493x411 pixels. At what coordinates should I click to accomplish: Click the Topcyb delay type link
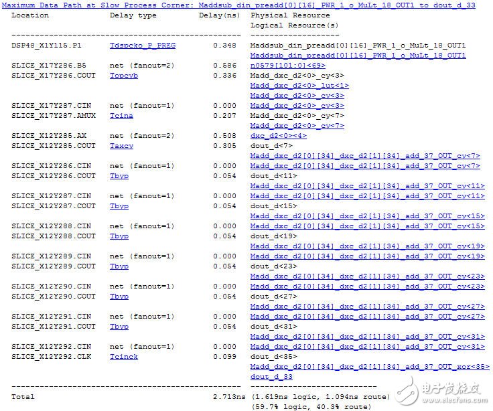click(124, 76)
